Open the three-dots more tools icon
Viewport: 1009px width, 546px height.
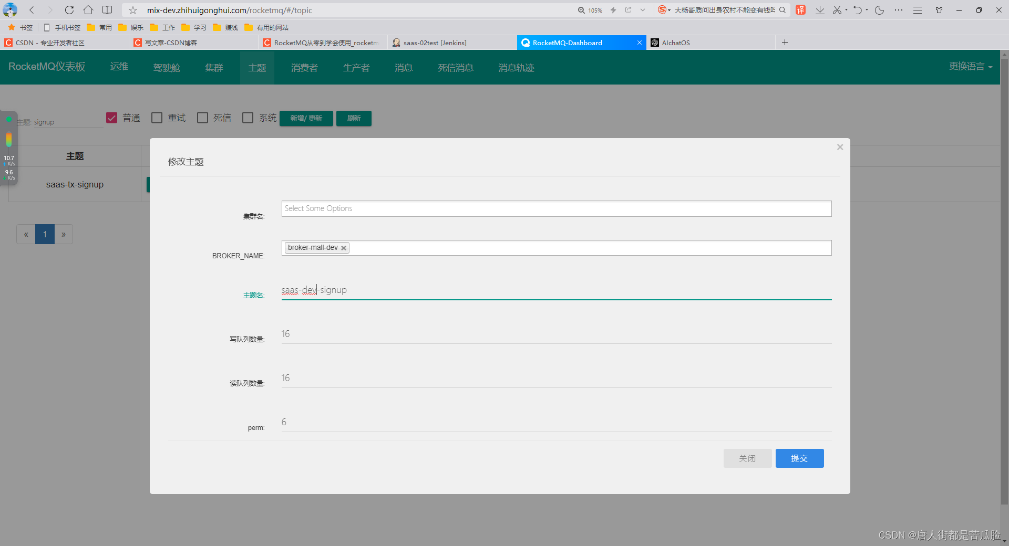click(899, 10)
